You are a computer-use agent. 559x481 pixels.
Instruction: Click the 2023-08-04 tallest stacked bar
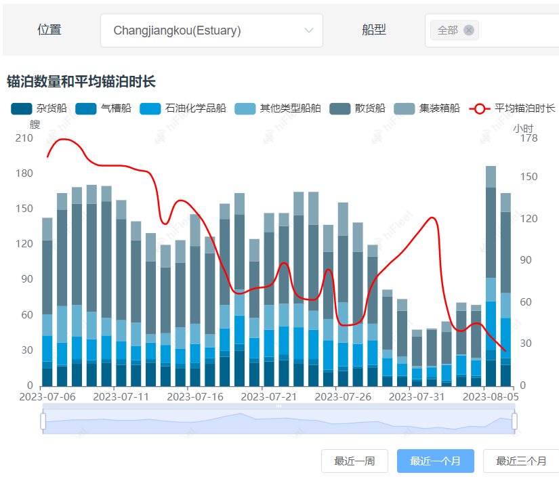click(491, 276)
